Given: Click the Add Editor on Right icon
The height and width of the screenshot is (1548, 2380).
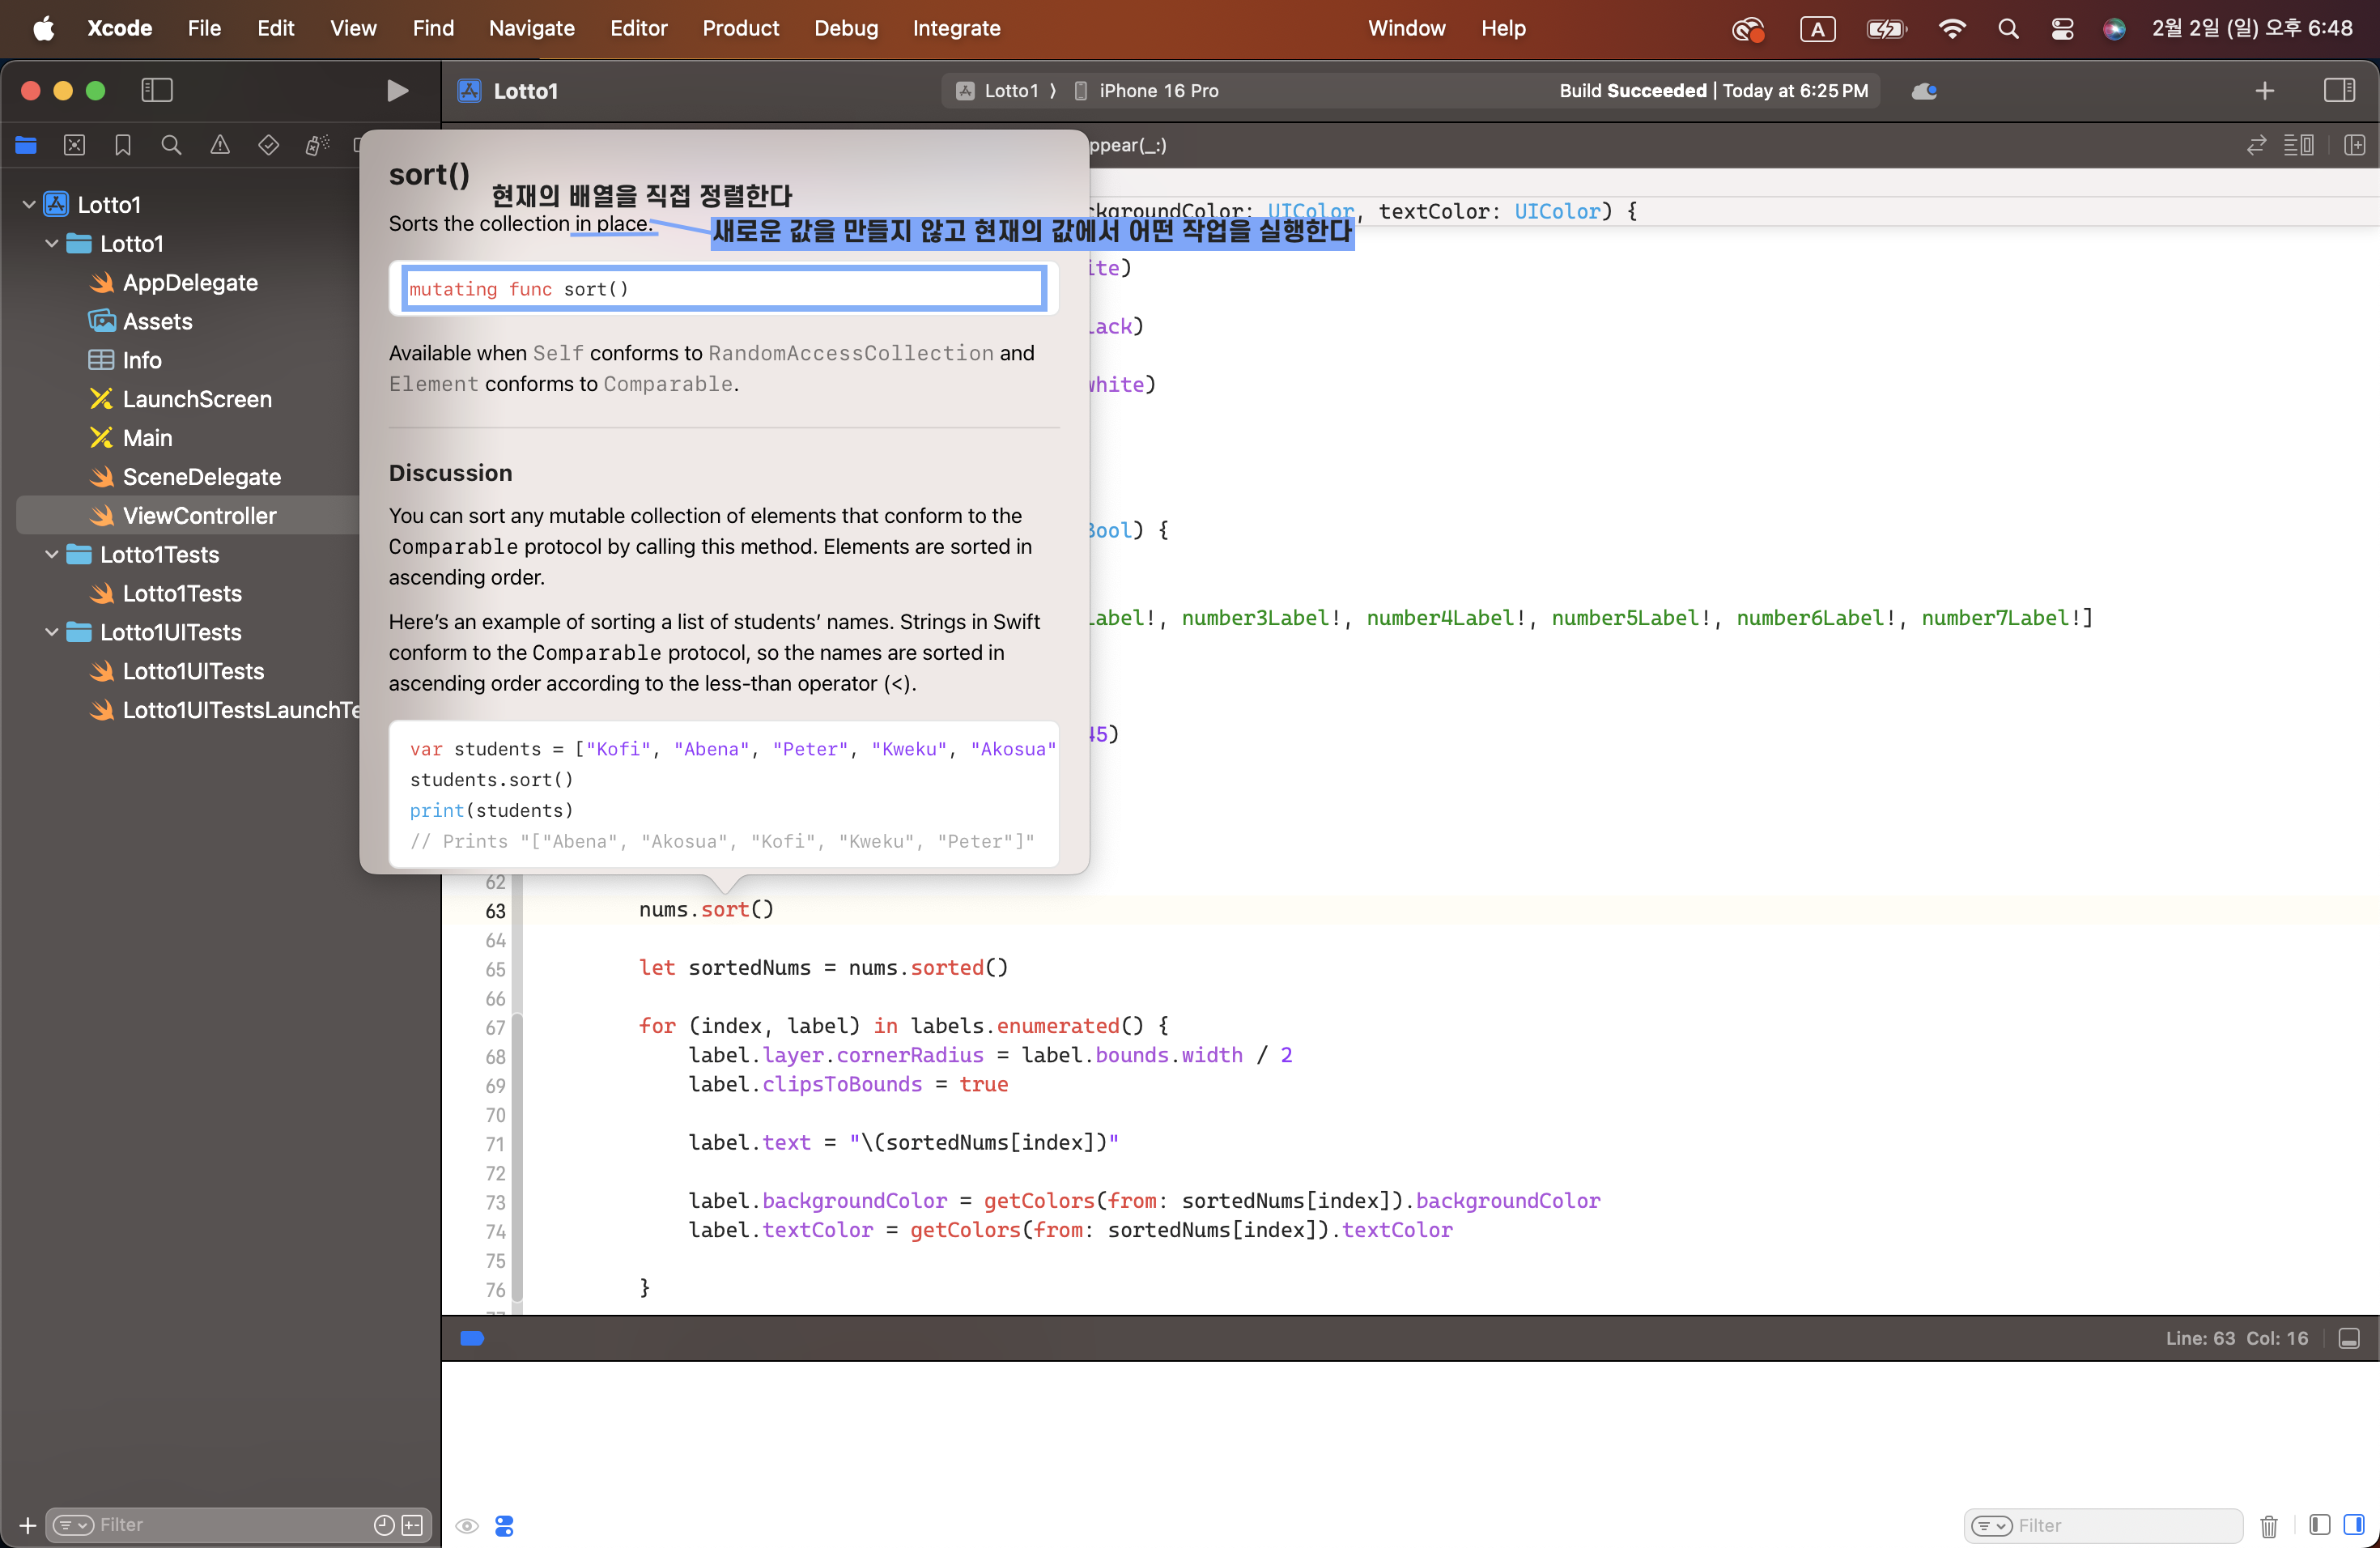Looking at the screenshot, I should pyautogui.click(x=2354, y=145).
